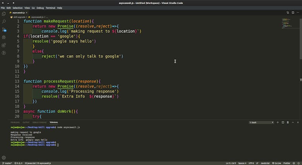302x165 pixels.
Task: Maximize terminal panel with chevron-up arrow
Action: coord(293,122)
